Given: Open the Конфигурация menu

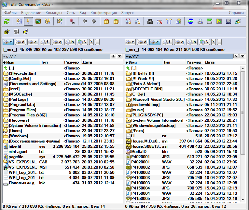Looking at the screenshot, I should pyautogui.click(x=104, y=13).
